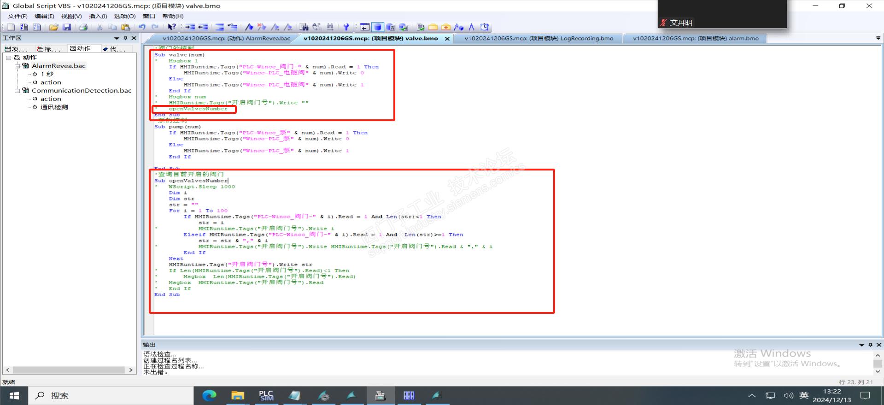Screen dimensions: 884x405
Task: Click the highlighted blue cylinder toolbar icon
Action: tap(378, 27)
